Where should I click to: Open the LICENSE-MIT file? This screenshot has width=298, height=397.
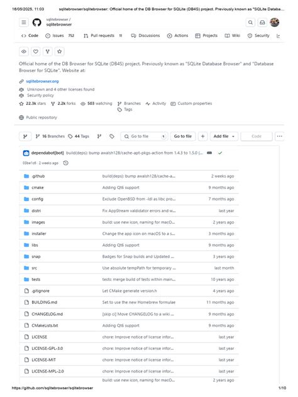pyautogui.click(x=43, y=360)
